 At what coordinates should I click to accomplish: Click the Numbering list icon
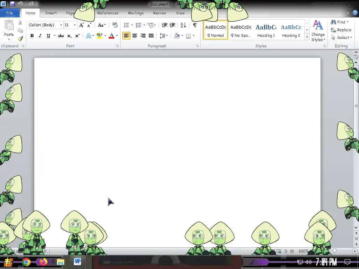pyautogui.click(x=138, y=25)
